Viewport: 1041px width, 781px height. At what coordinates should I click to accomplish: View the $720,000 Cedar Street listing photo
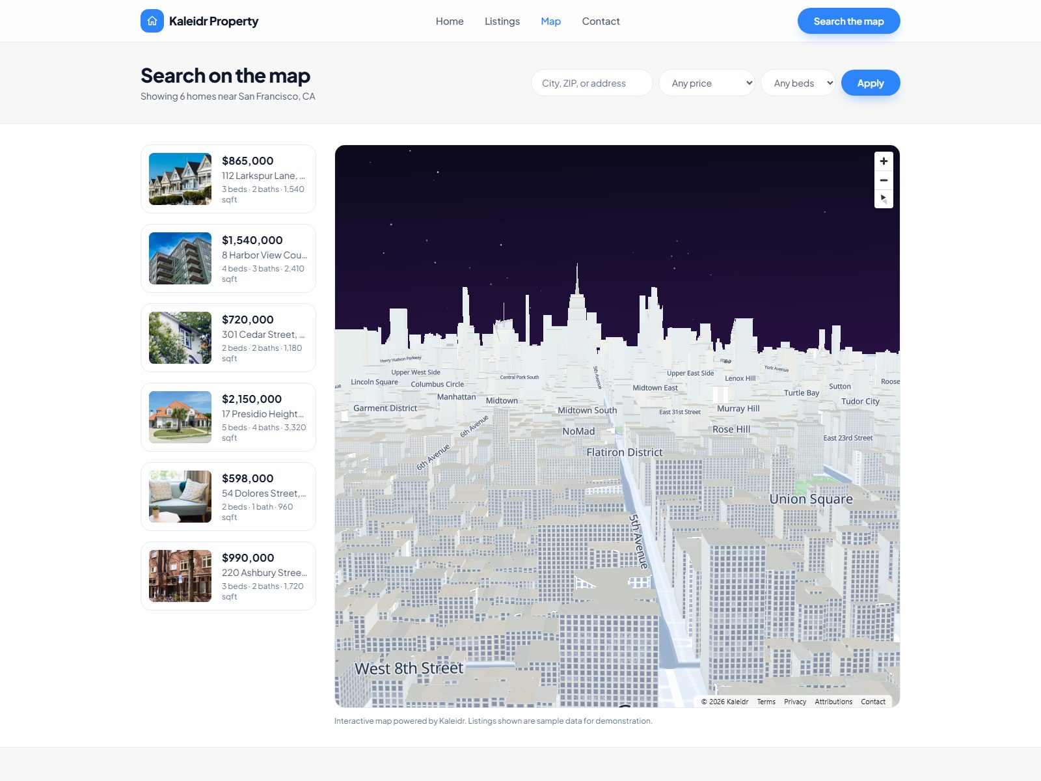(180, 338)
